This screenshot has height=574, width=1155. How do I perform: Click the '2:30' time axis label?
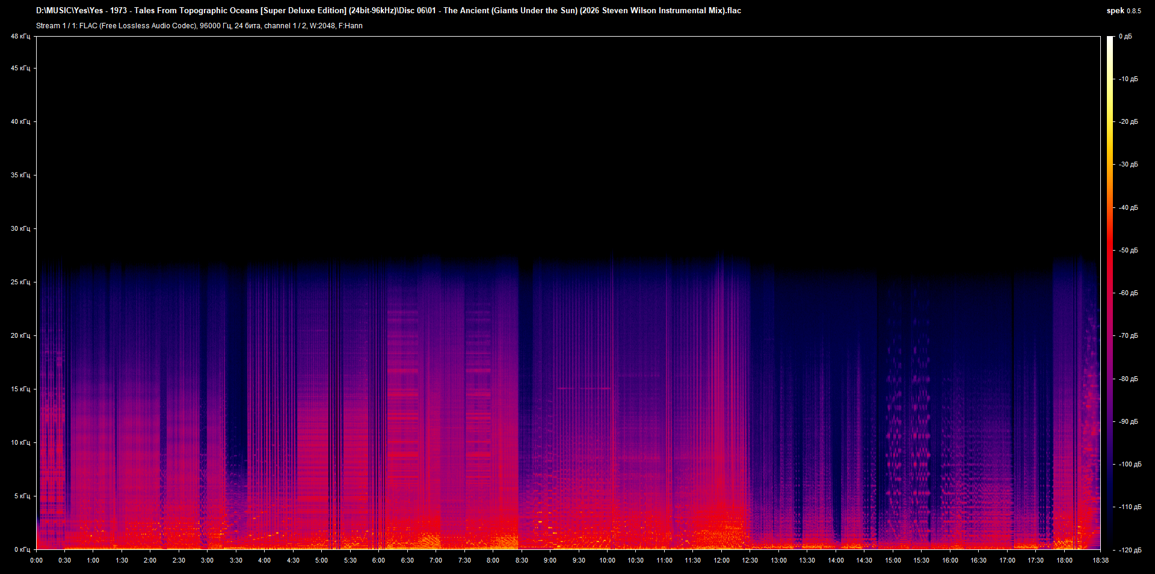179,561
